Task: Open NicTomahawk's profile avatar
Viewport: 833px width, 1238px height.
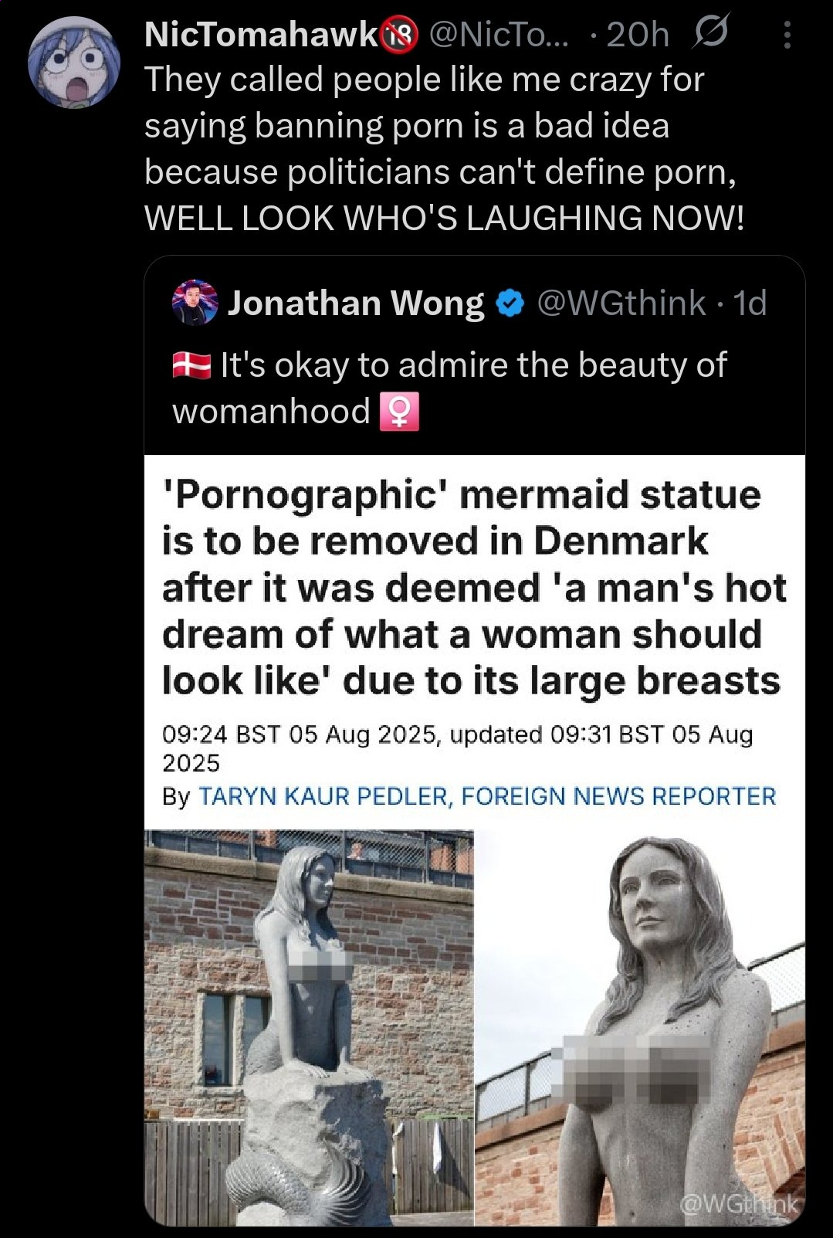Action: tap(74, 63)
